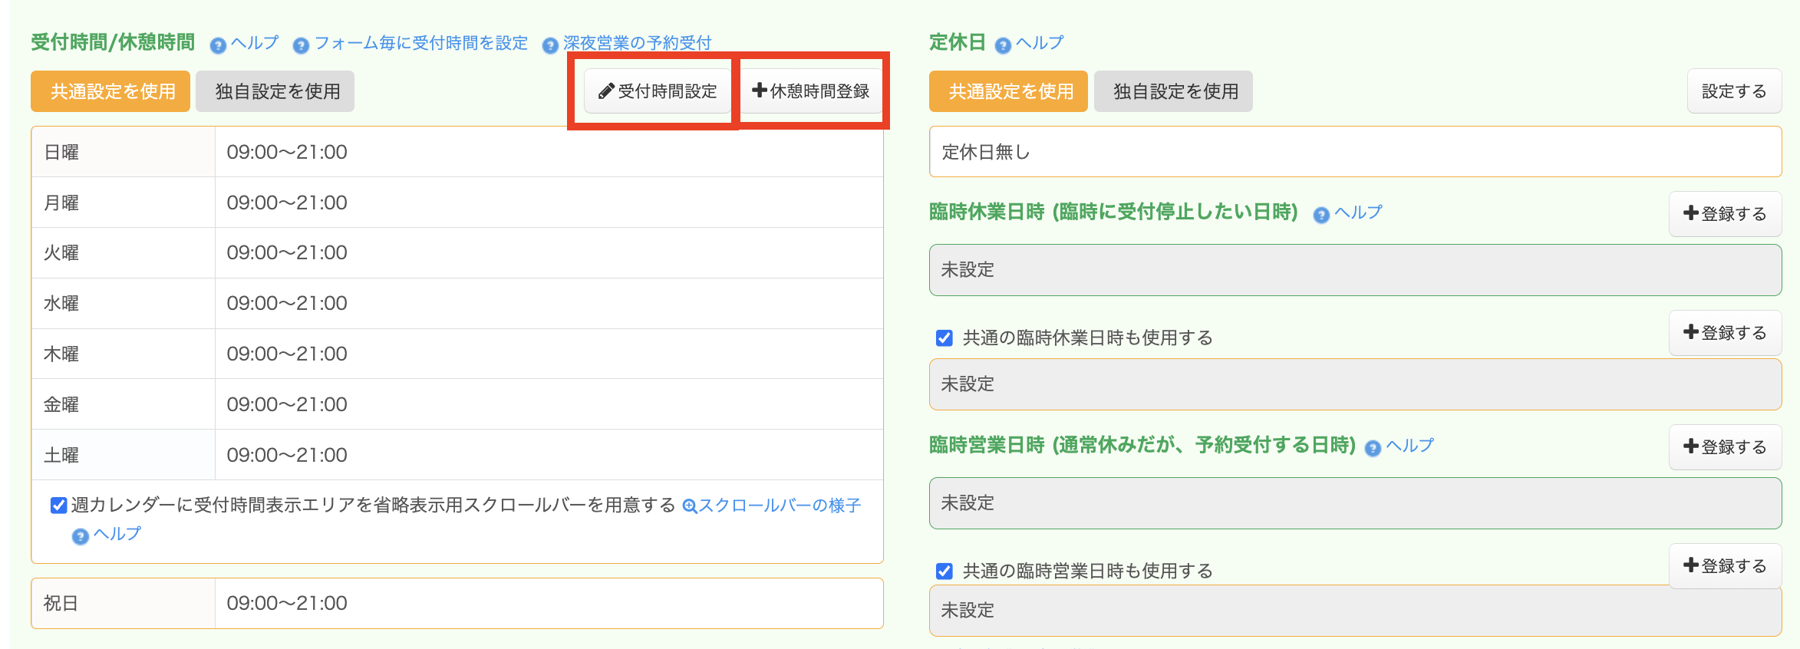
Task: Click help icon below the week calendar checkbox
Action: 80,536
